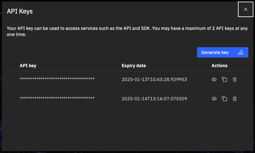Trash the API key expiring 2025-01-14
Image resolution: width=255 pixels, height=153 pixels.
coord(235,99)
